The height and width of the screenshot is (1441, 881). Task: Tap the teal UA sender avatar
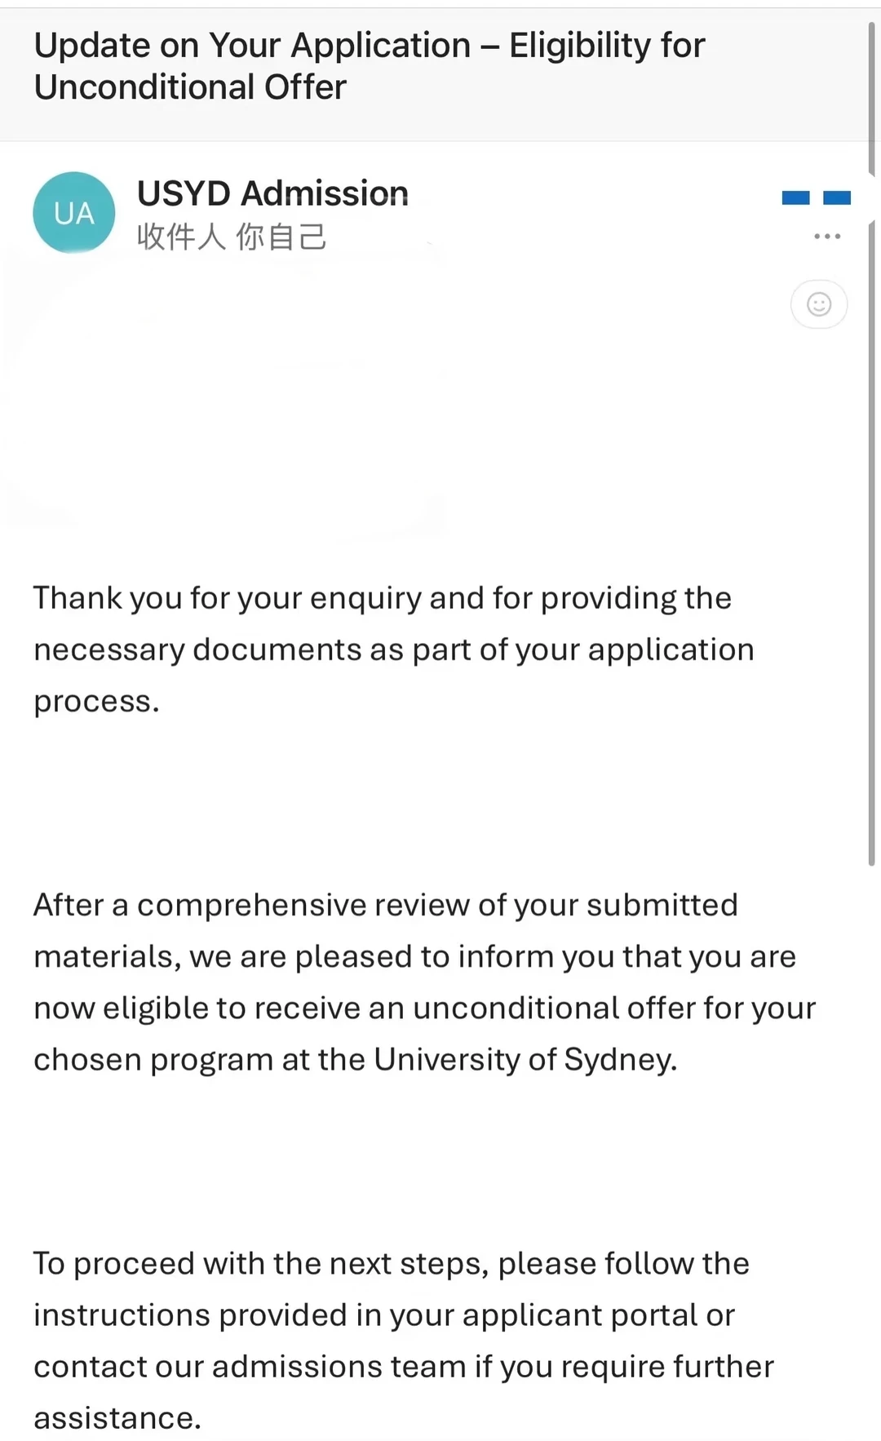(x=74, y=212)
